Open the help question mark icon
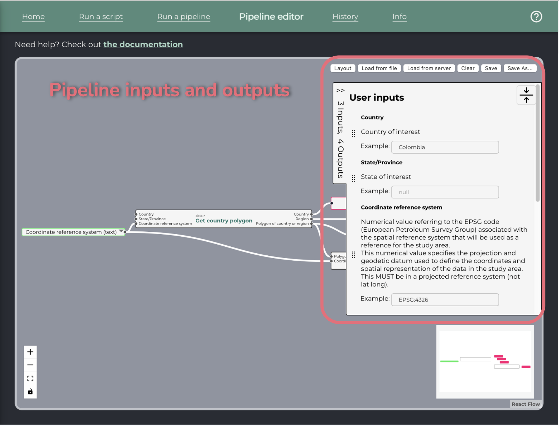559x426 pixels. tap(536, 16)
